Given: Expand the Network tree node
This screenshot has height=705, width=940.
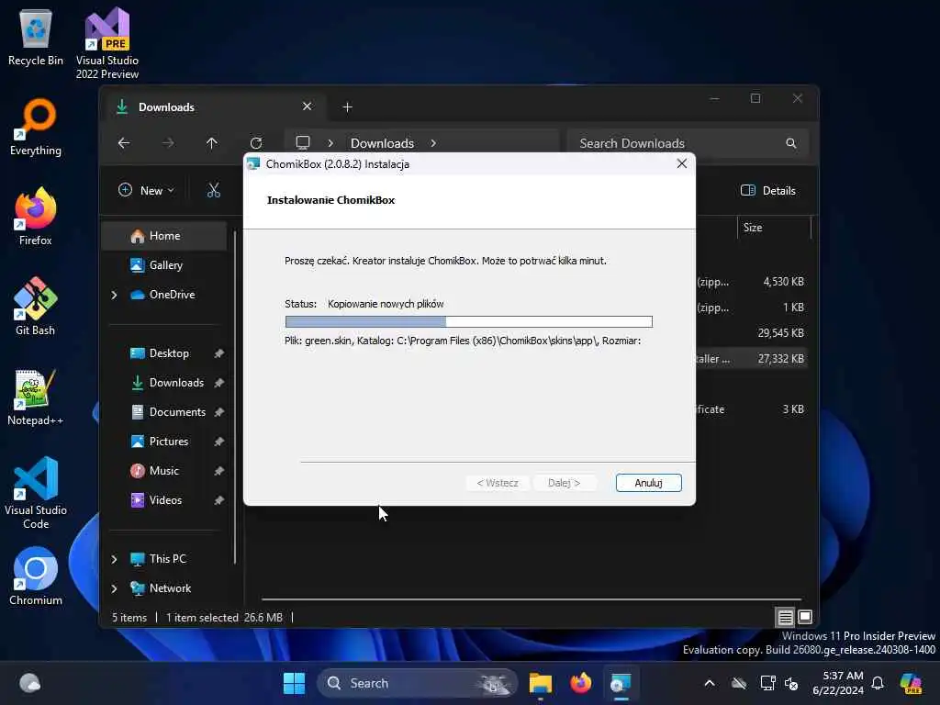Looking at the screenshot, I should pyautogui.click(x=114, y=588).
